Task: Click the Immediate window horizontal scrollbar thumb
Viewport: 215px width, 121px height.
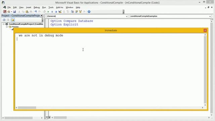Action: tap(27, 108)
